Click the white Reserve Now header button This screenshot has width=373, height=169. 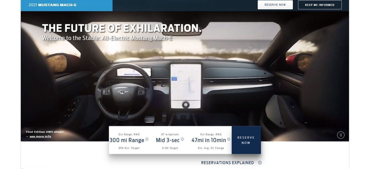coord(275,5)
